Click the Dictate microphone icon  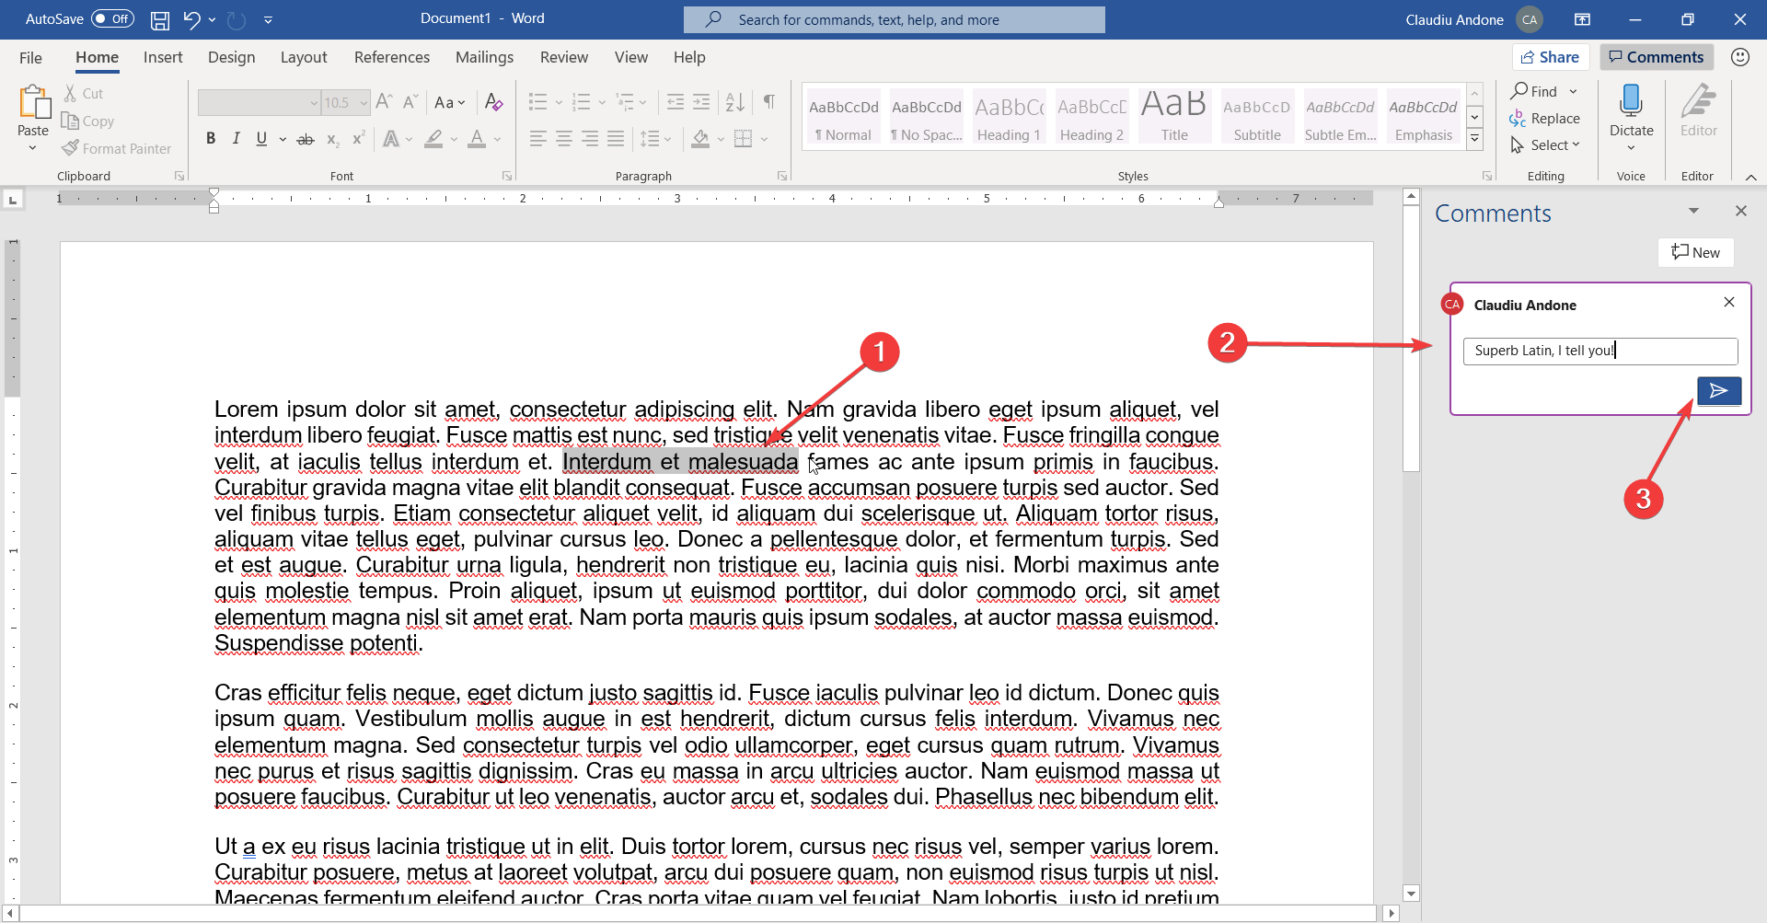(x=1631, y=101)
